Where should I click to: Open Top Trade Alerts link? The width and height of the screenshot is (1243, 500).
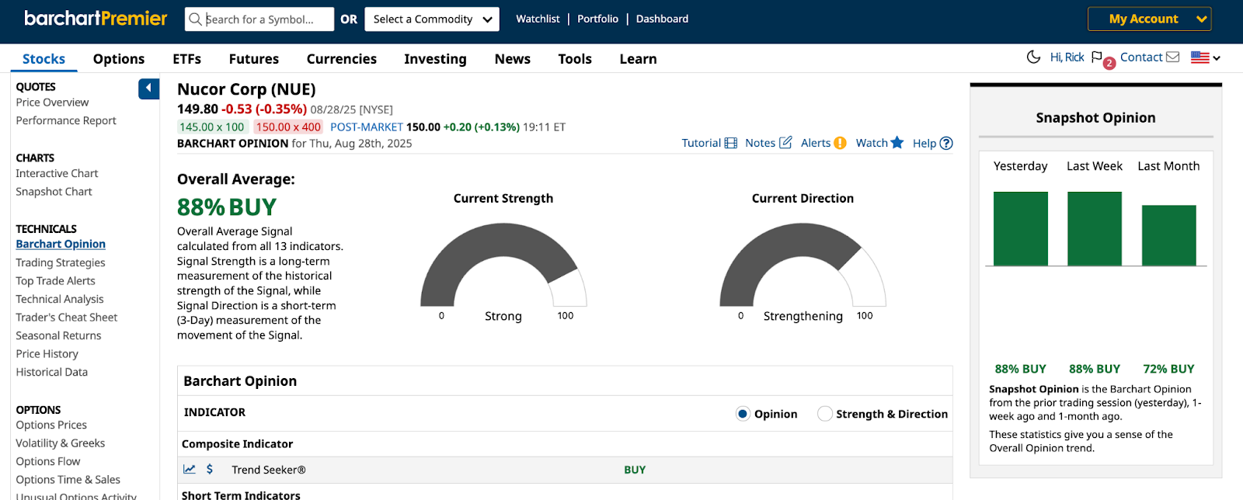55,281
